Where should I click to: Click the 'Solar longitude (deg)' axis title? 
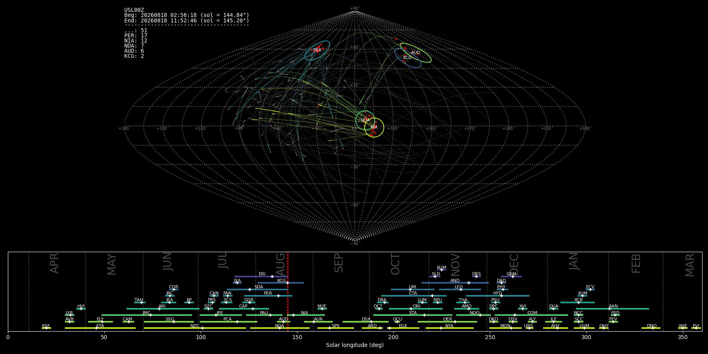coord(355,345)
